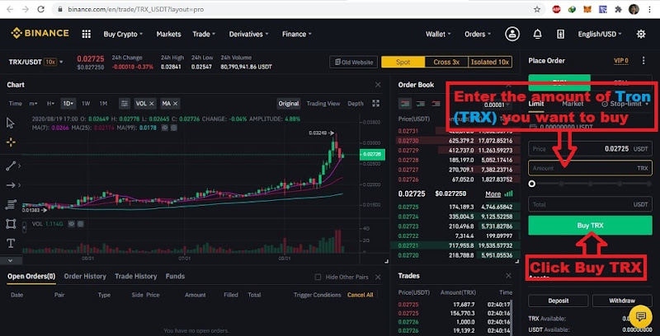Image resolution: width=660 pixels, height=336 pixels.
Task: Switch to the Funds tab
Action: click(x=175, y=277)
